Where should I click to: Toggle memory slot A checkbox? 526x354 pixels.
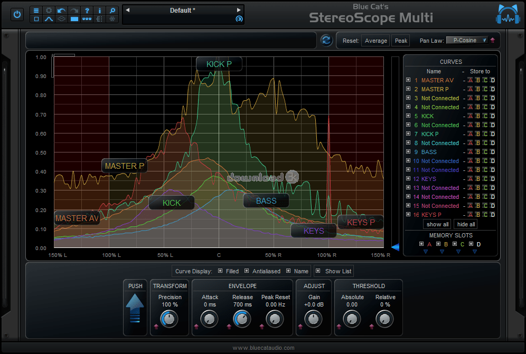[x=421, y=244]
